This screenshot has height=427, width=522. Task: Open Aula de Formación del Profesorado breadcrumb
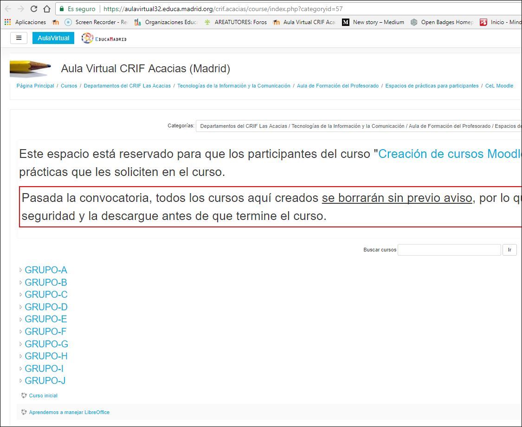click(x=338, y=86)
